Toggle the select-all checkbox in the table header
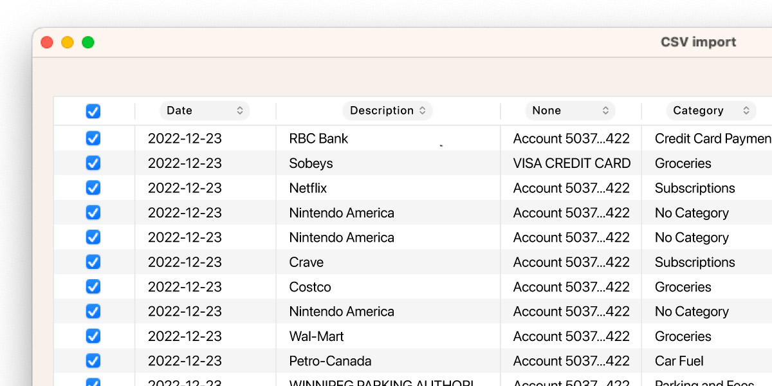772x386 pixels. click(93, 111)
